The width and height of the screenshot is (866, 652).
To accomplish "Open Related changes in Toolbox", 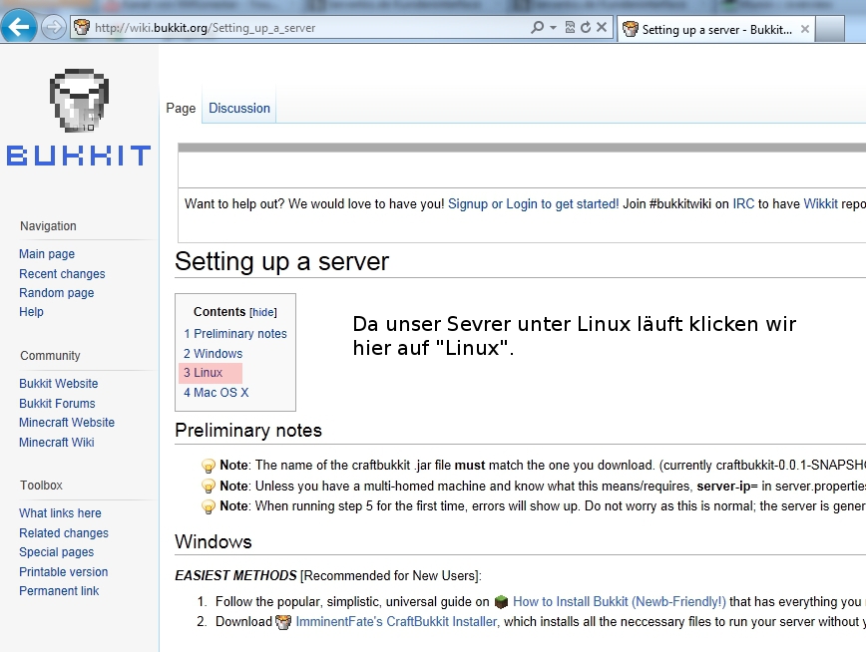I will 64,533.
